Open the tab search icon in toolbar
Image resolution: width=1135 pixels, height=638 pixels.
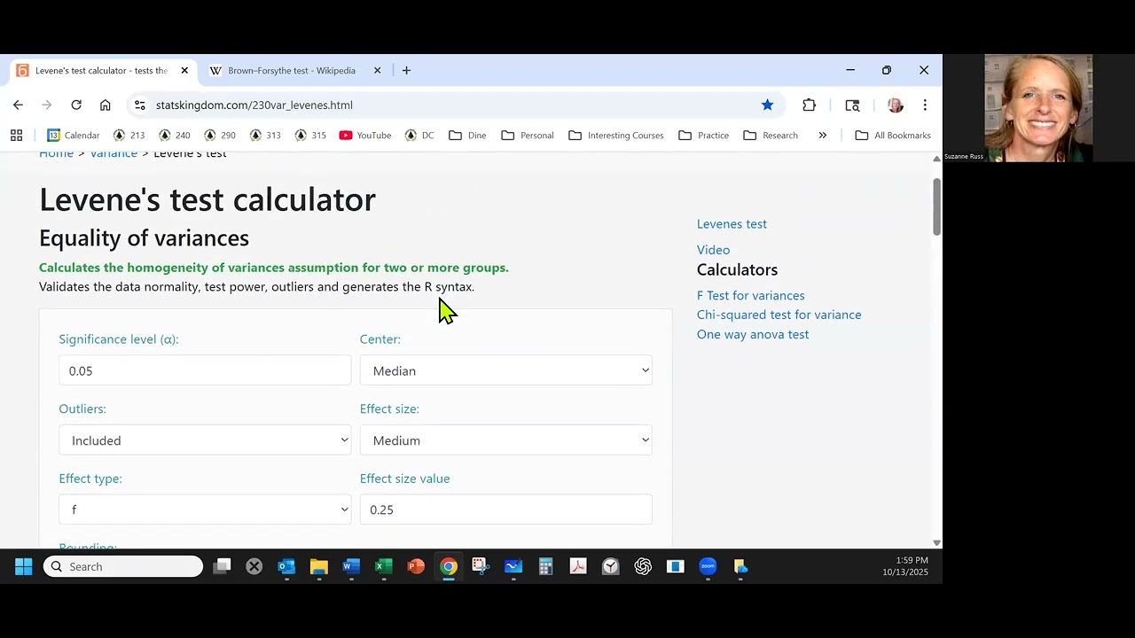tap(852, 105)
